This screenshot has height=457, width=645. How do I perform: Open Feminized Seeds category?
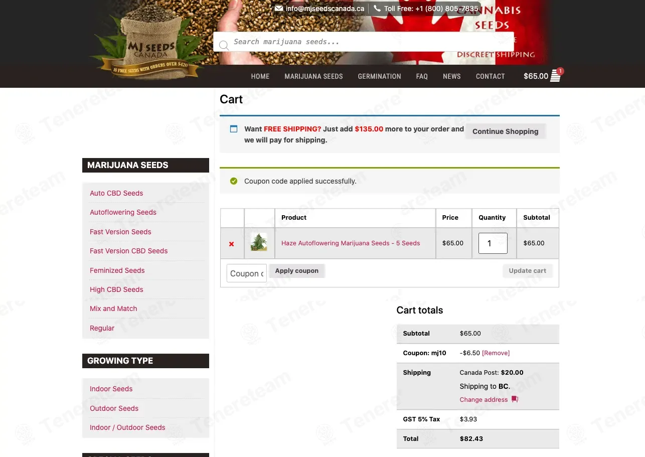pos(117,270)
